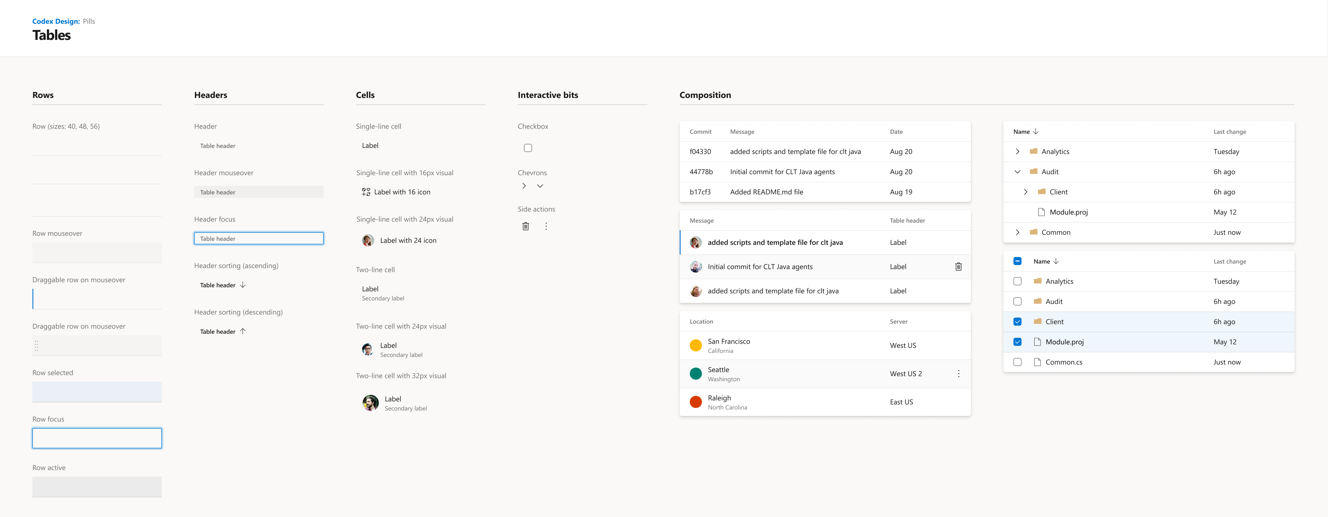
Task: Expand the Common folder in the tree
Action: (1018, 232)
